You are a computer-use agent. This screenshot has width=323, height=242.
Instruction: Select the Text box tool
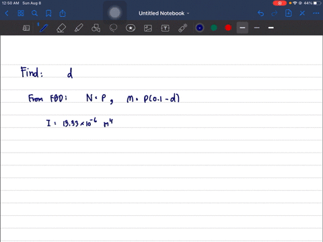(165, 28)
